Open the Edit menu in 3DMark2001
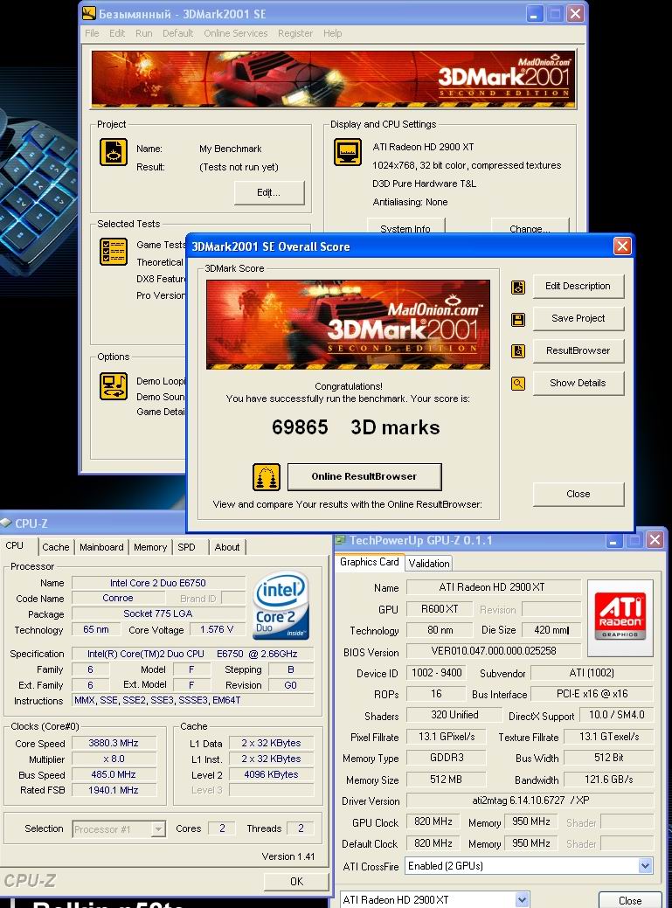Viewport: 672px width, 908px height. click(117, 33)
